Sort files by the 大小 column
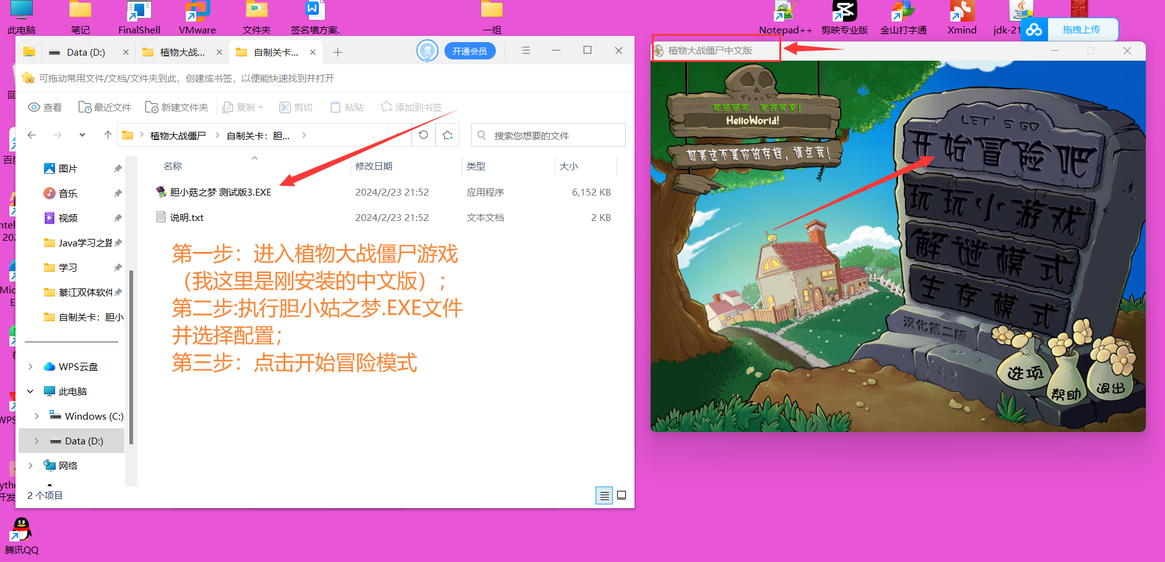This screenshot has height=562, width=1165. tap(569, 166)
